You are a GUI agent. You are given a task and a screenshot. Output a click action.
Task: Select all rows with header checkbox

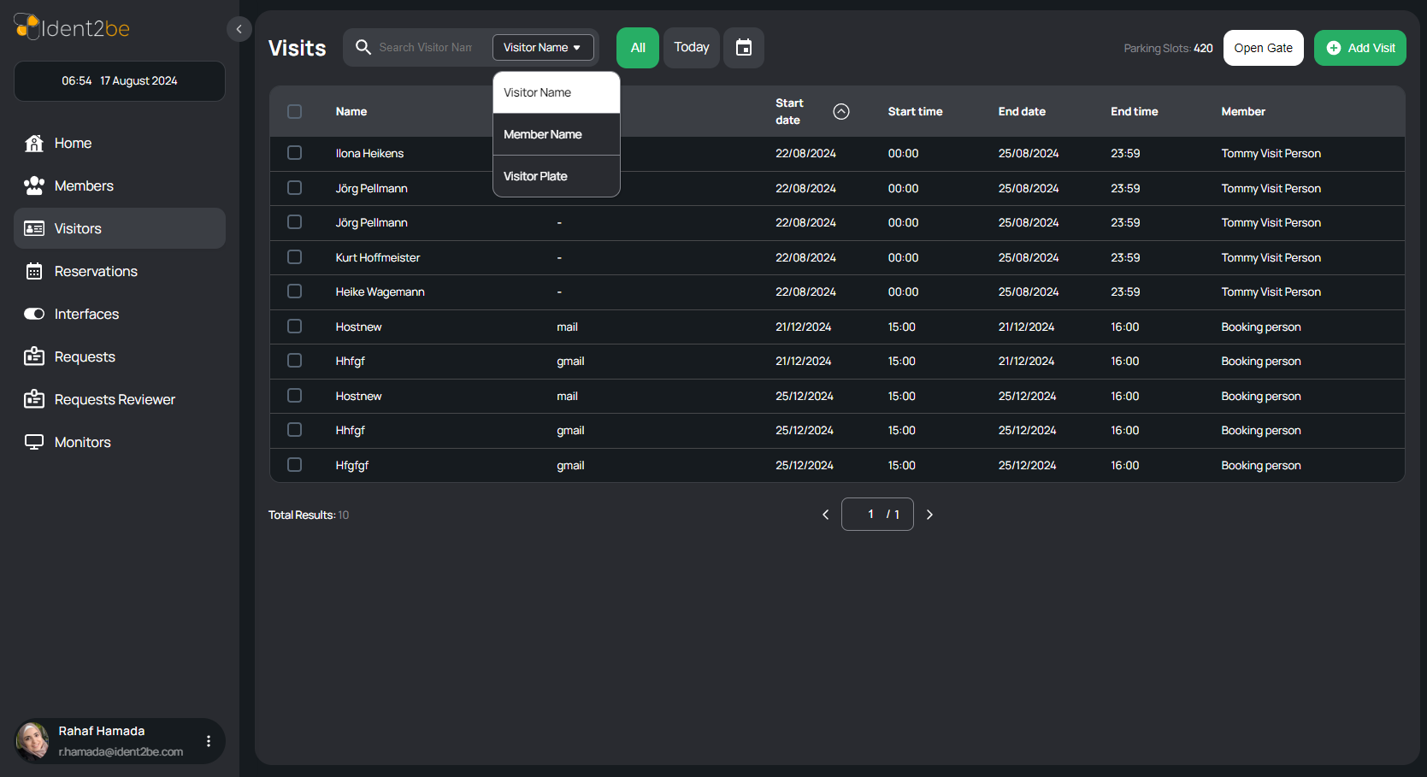coord(295,111)
